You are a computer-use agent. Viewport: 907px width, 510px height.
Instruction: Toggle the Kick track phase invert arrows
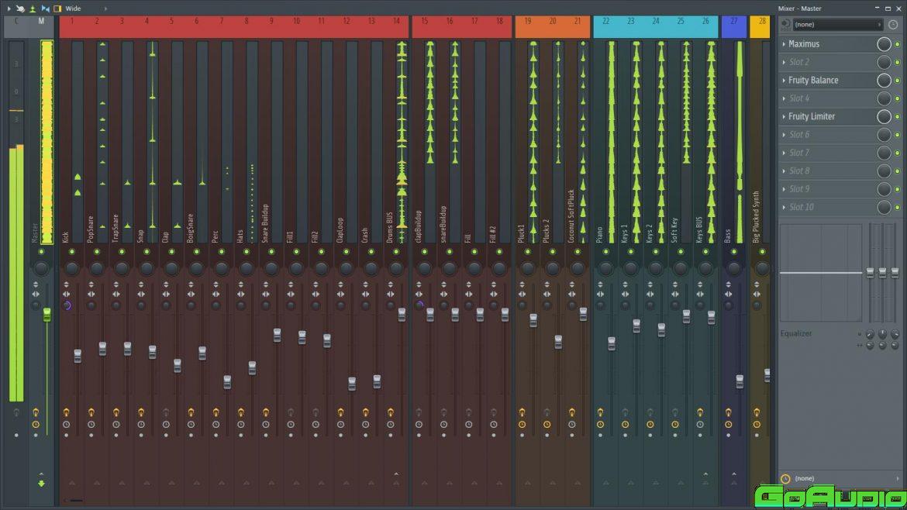coord(67,284)
